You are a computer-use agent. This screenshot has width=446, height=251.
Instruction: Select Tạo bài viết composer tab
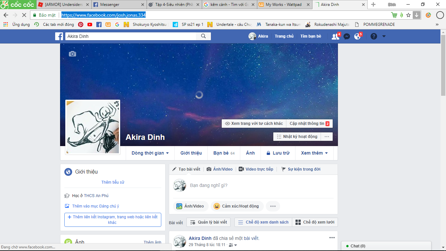point(186,169)
